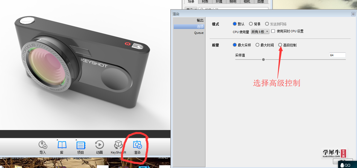Screen dimensions: 357x168
Task: Switch to the 相机 tab
Action: tap(247, 2)
